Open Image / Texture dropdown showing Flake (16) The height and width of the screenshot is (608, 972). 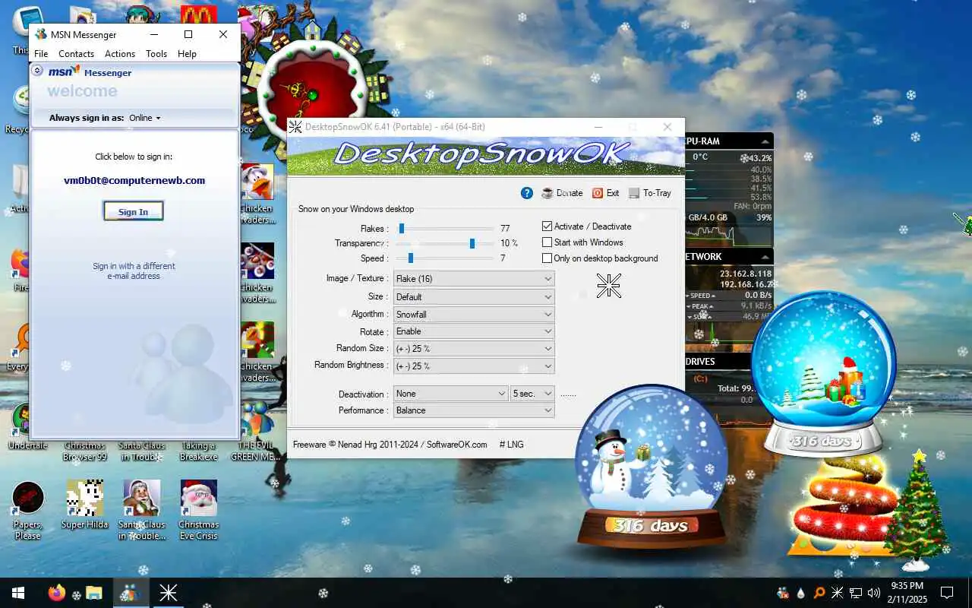[x=474, y=279]
